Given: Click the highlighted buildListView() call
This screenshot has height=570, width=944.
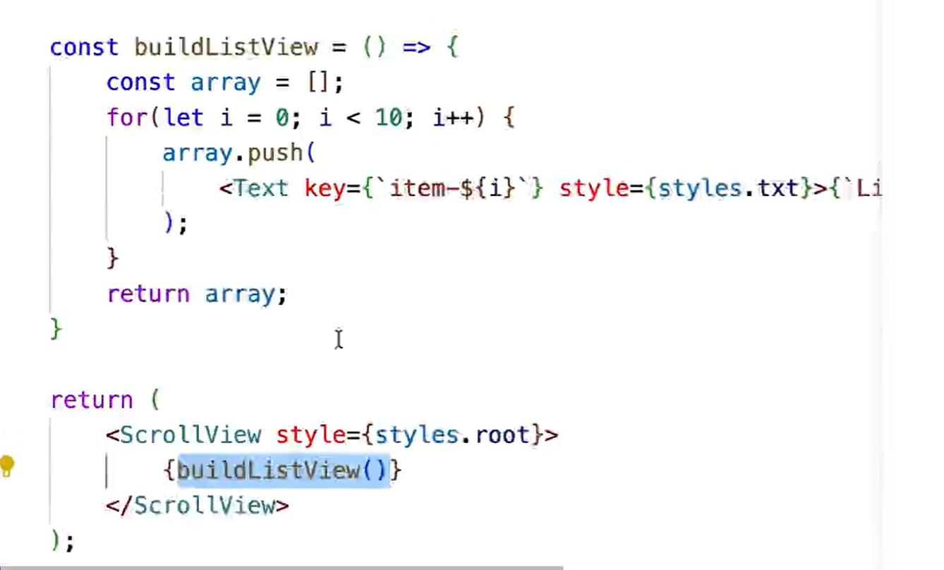Looking at the screenshot, I should click(x=283, y=470).
